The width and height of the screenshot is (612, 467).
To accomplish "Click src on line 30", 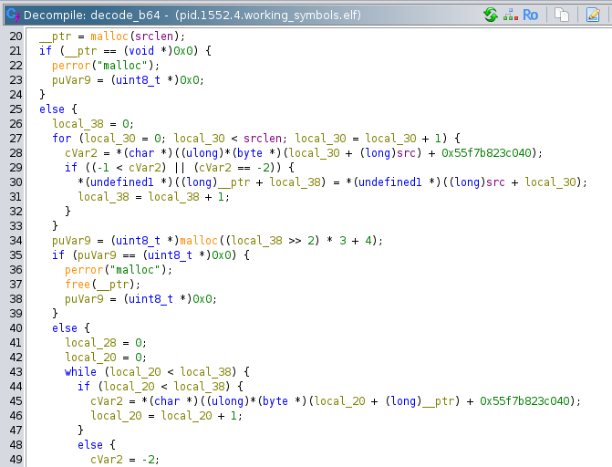I will coord(495,182).
